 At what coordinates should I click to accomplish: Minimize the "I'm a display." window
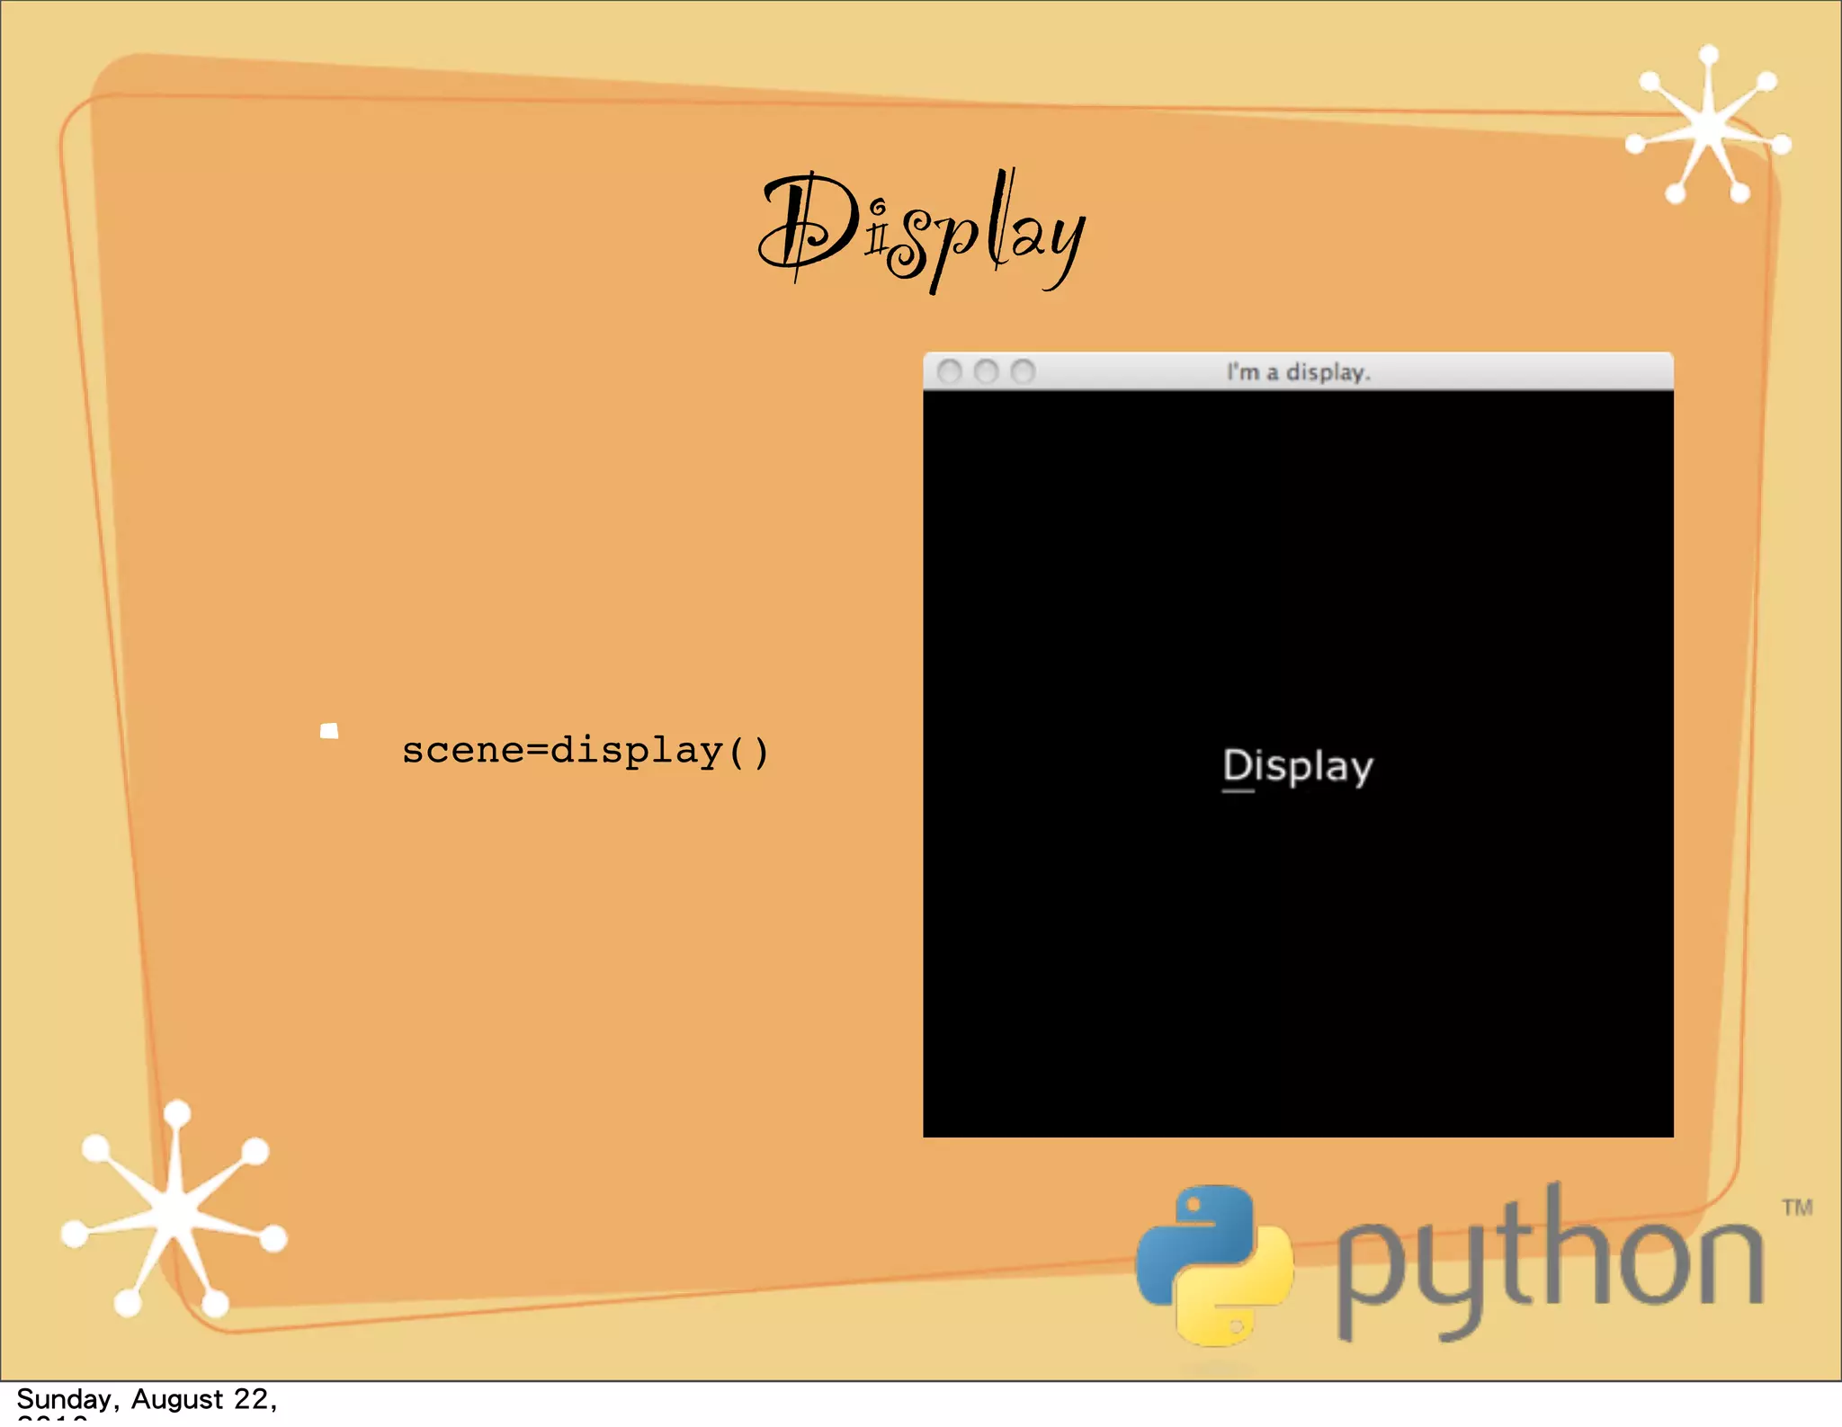pos(986,371)
